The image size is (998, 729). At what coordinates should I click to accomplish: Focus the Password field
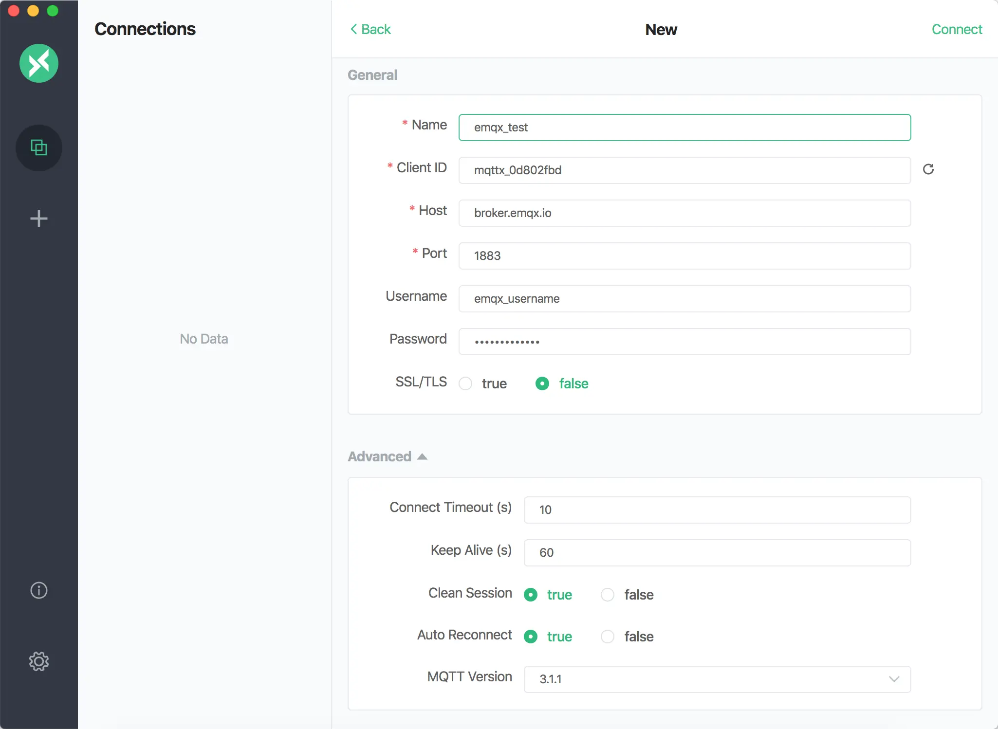[x=684, y=341]
